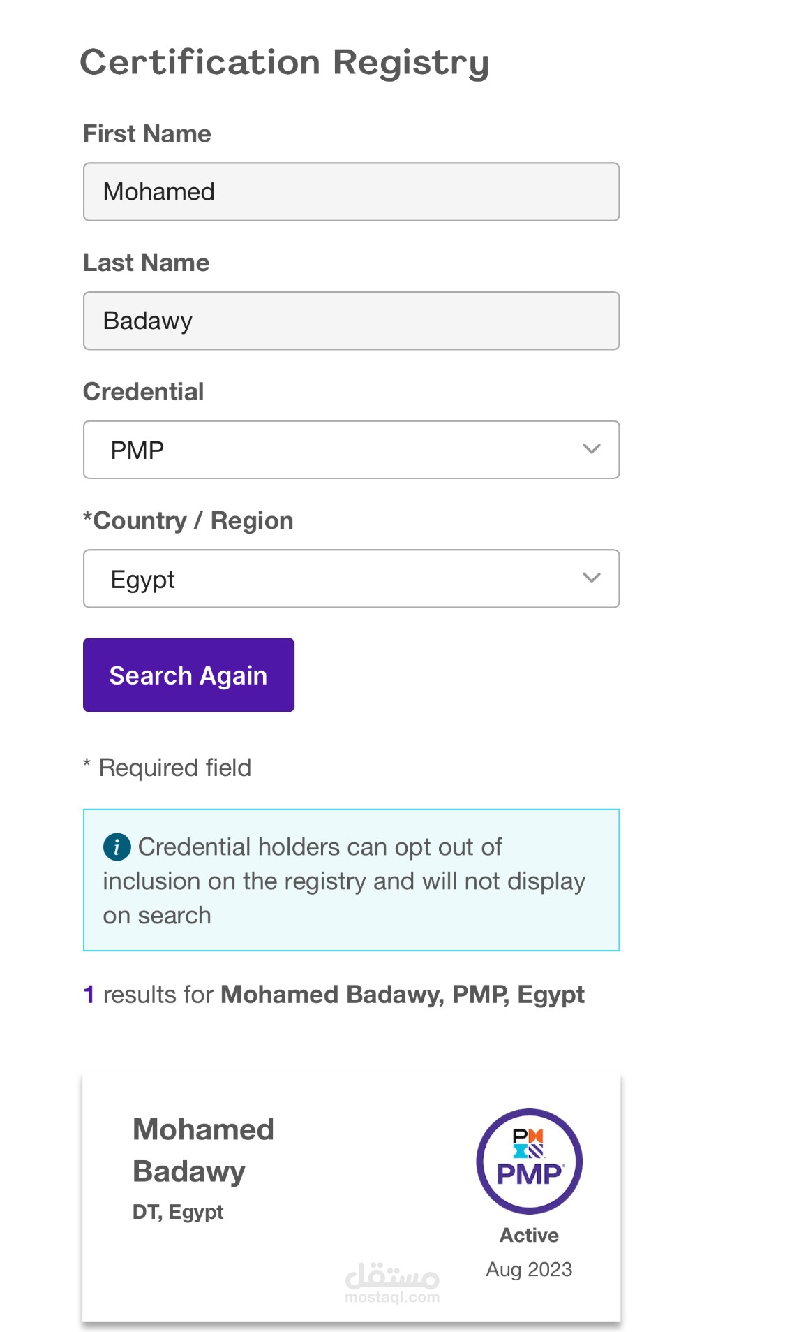785x1332 pixels.
Task: Click the First Name label
Action: coord(147,133)
